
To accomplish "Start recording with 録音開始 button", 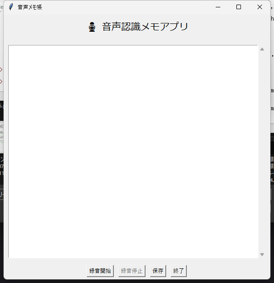I will (x=100, y=271).
